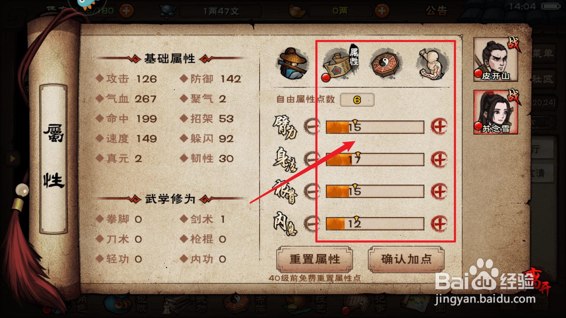
Task: Open the 属性 attribute scroll tab icon
Action: [x=340, y=64]
